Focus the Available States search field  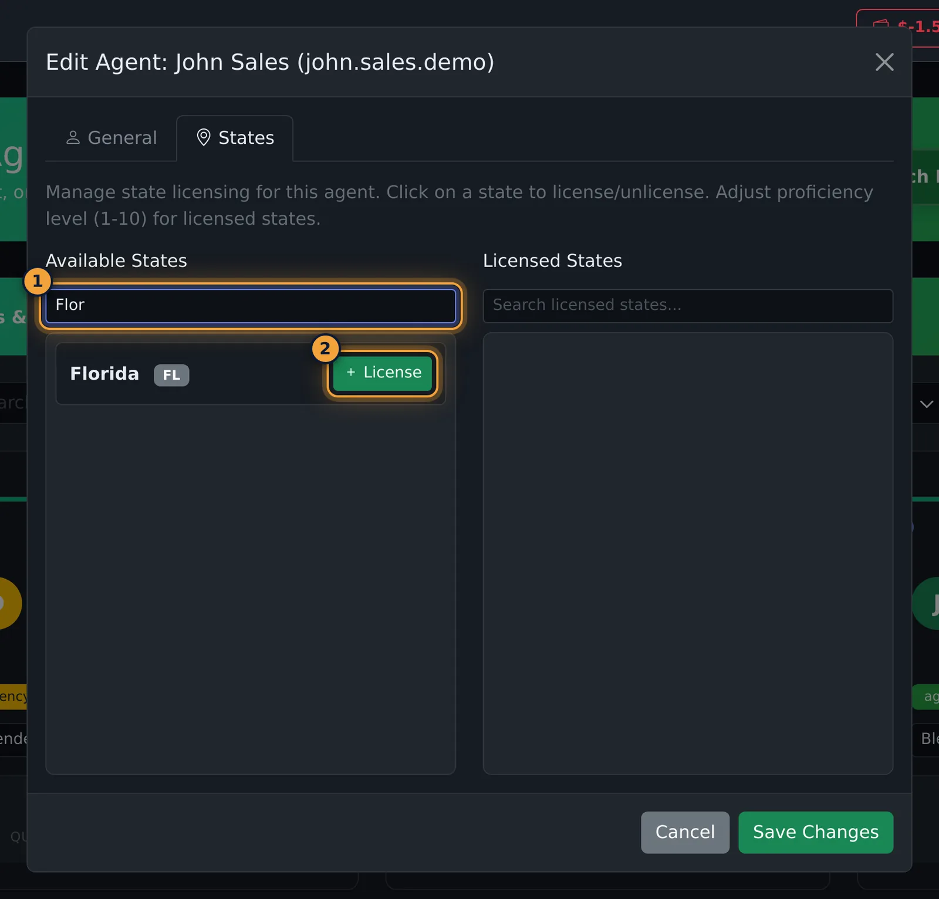[x=251, y=305]
